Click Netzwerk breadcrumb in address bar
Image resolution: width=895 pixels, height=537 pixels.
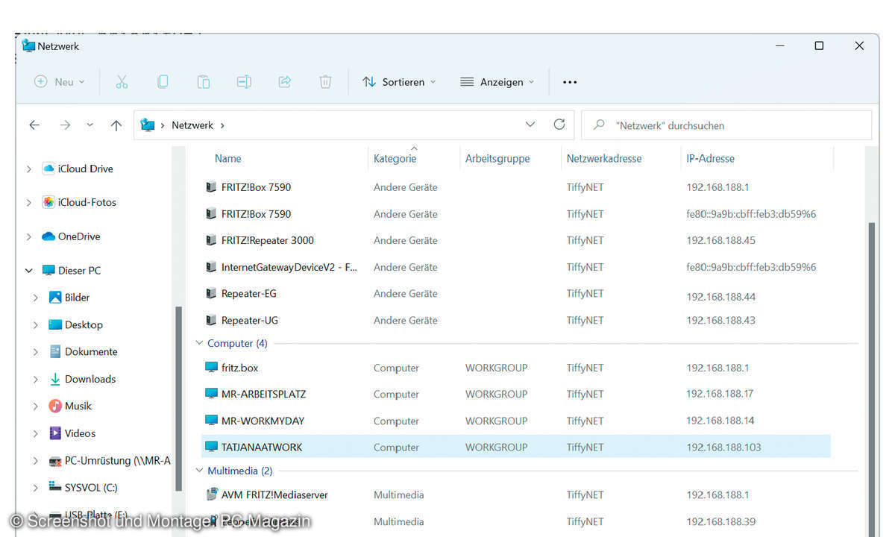tap(192, 125)
